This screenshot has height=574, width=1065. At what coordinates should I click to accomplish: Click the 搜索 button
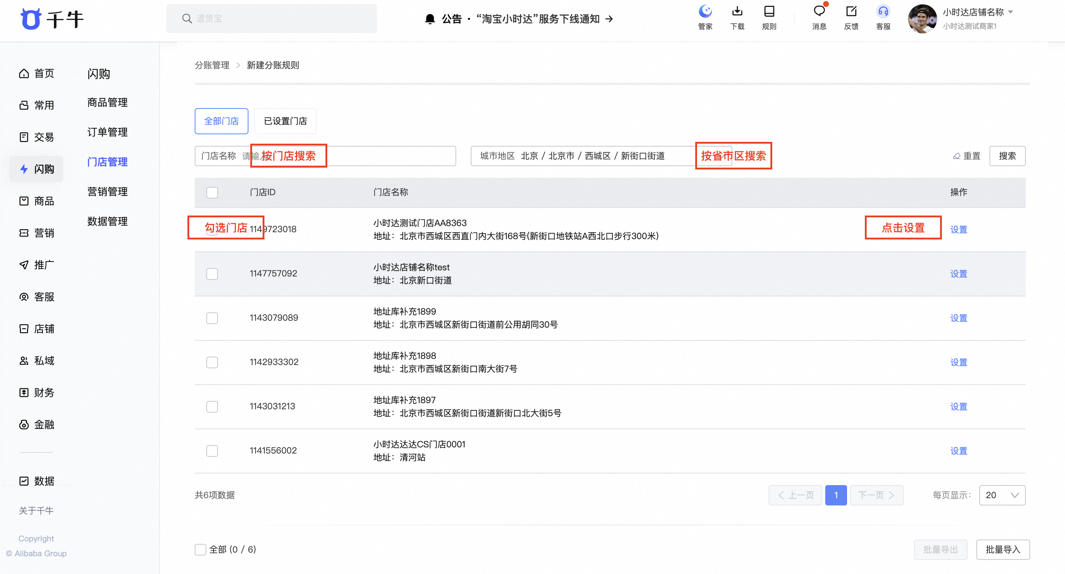pos(1007,156)
